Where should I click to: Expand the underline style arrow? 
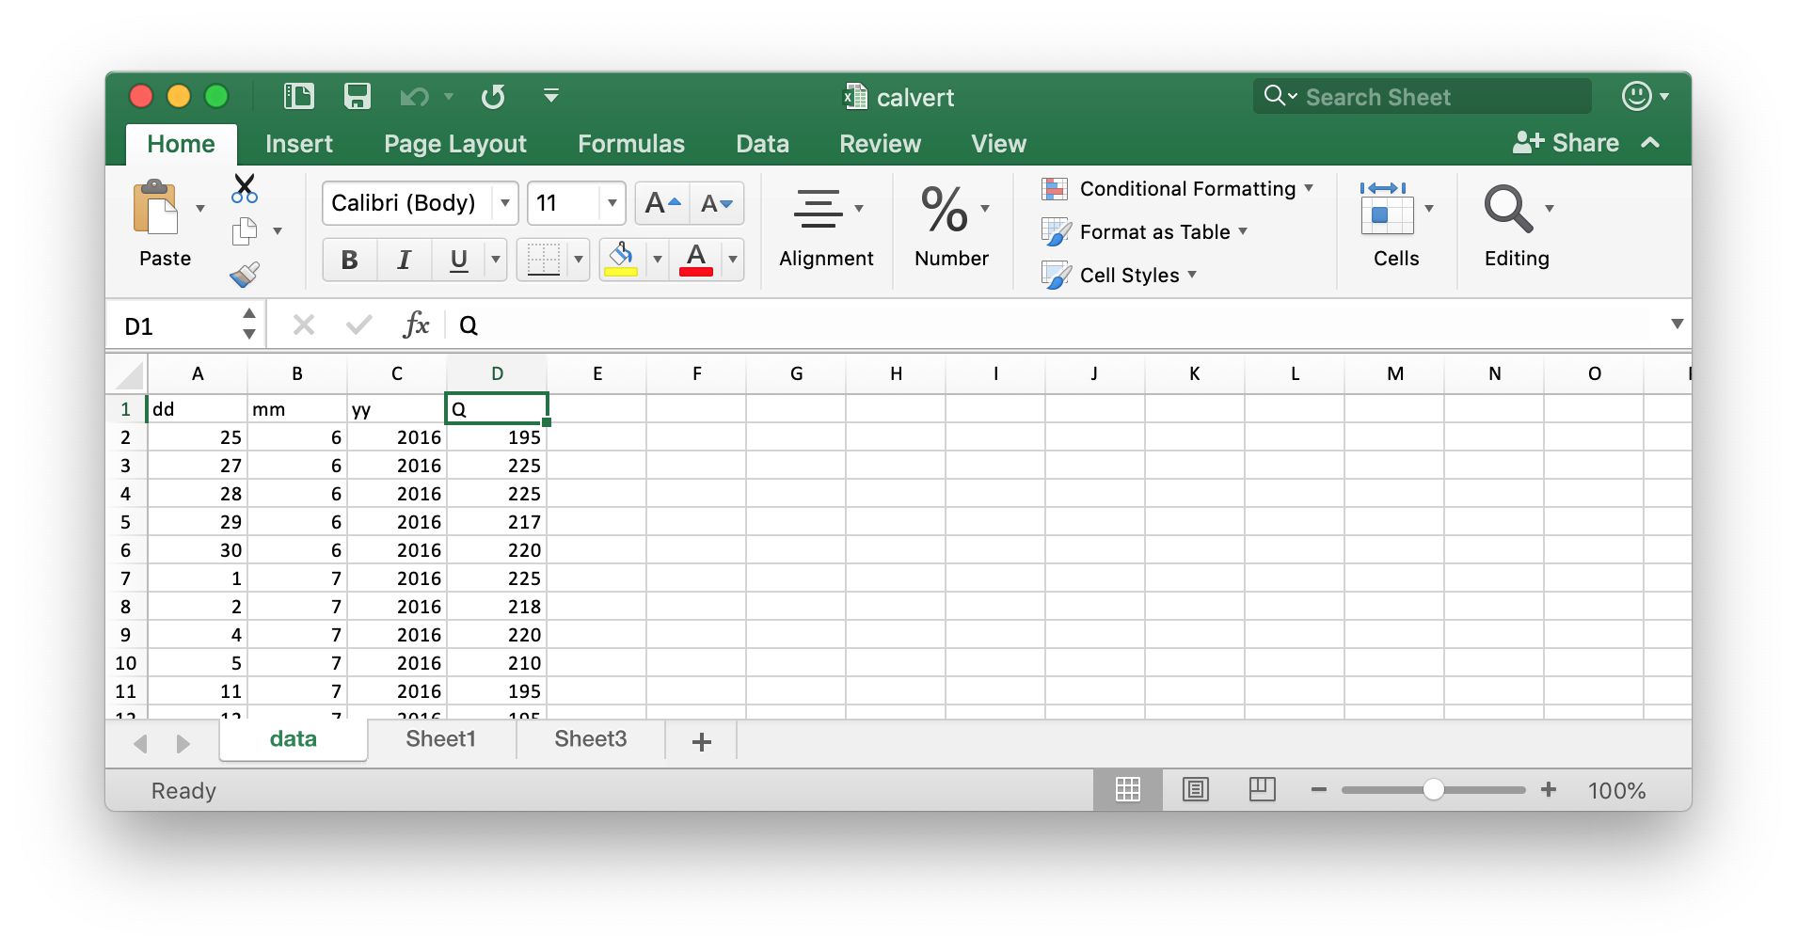click(x=496, y=260)
